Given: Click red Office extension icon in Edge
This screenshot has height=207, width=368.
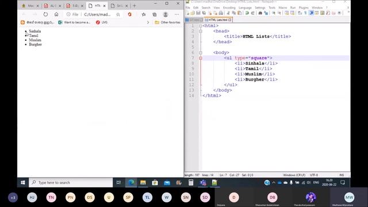Looking at the screenshot, I should point(129,14).
